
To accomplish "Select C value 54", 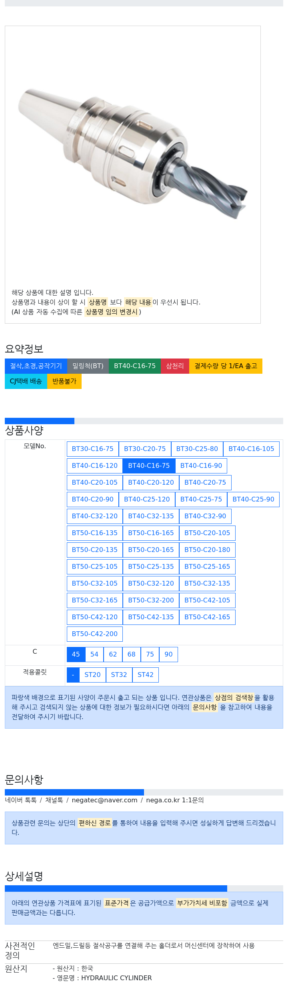I will click(94, 655).
